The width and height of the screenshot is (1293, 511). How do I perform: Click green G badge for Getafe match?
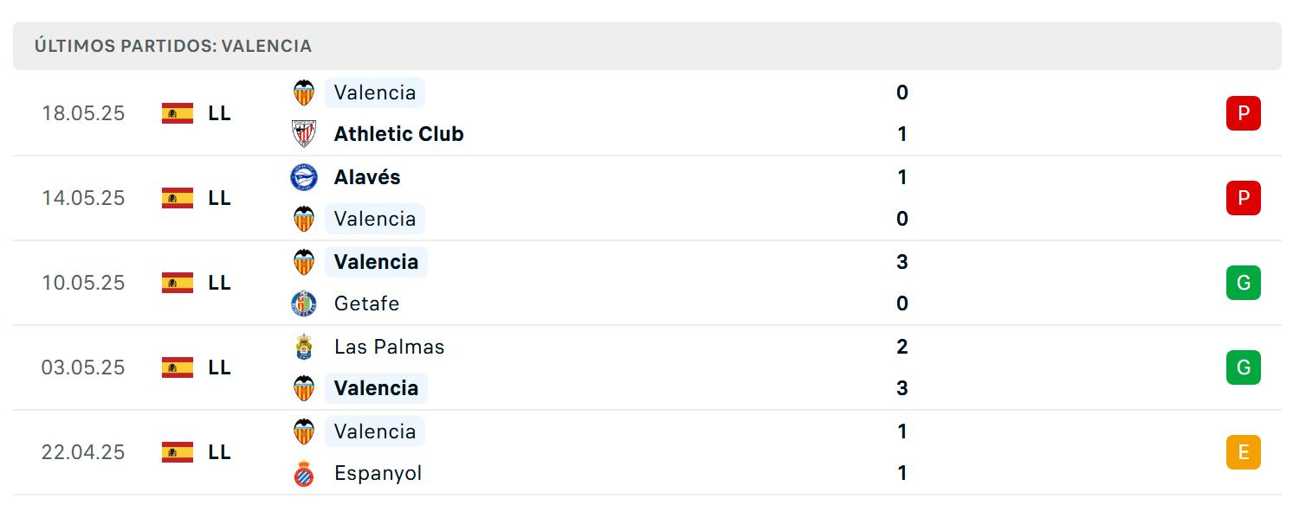[1244, 283]
